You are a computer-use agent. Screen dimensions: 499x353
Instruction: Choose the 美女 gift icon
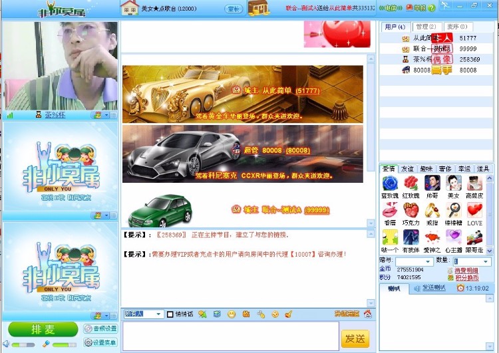pyautogui.click(x=454, y=183)
